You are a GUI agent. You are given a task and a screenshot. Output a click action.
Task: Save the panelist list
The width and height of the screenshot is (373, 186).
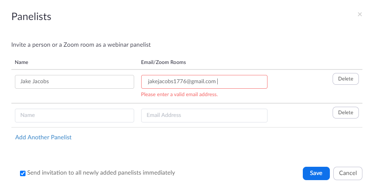point(316,173)
